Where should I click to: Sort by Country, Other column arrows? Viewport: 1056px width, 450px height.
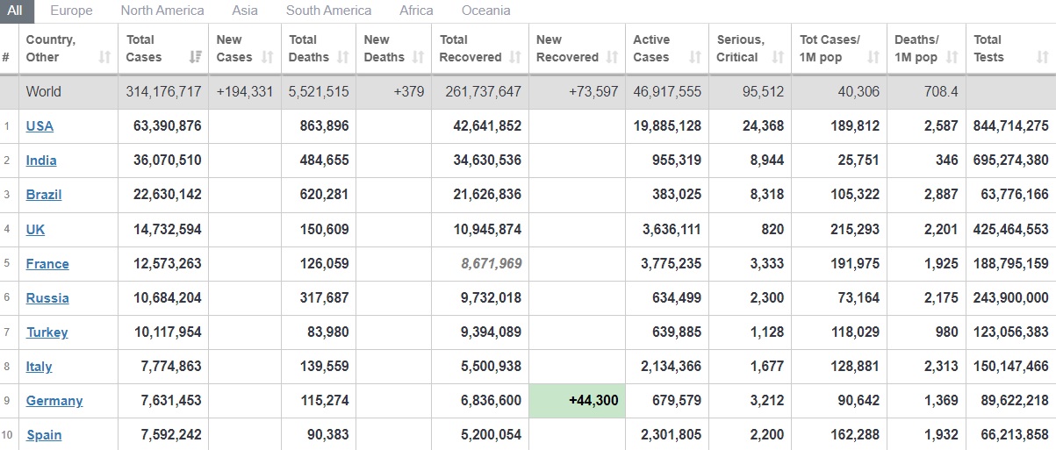104,58
